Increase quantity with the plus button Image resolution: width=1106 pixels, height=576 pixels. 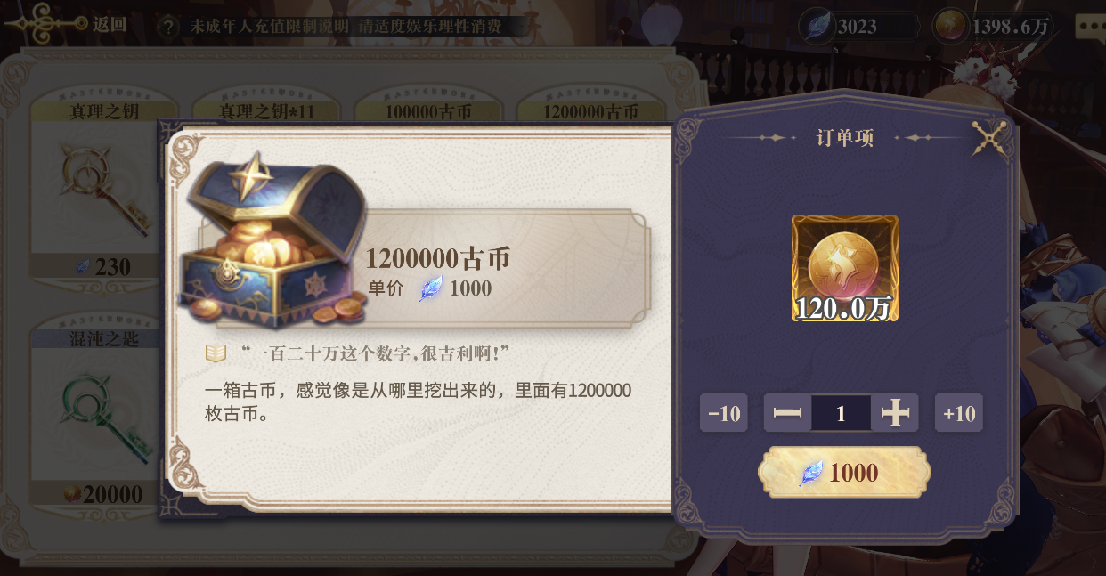(895, 413)
